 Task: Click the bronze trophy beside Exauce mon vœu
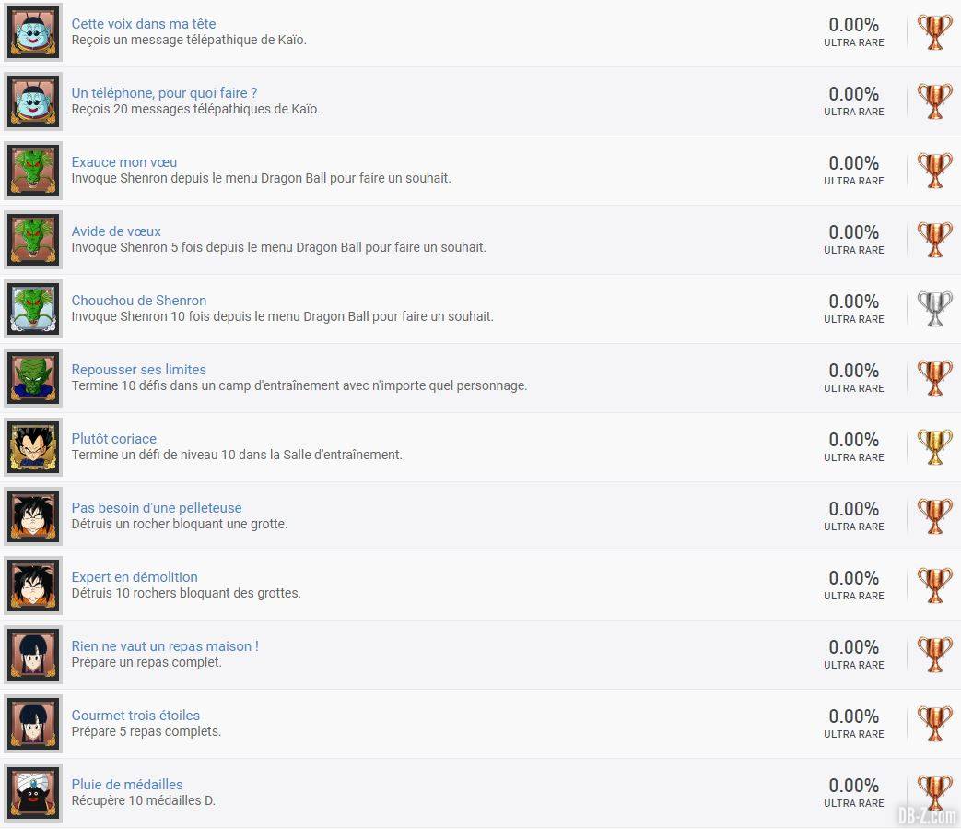click(x=934, y=171)
